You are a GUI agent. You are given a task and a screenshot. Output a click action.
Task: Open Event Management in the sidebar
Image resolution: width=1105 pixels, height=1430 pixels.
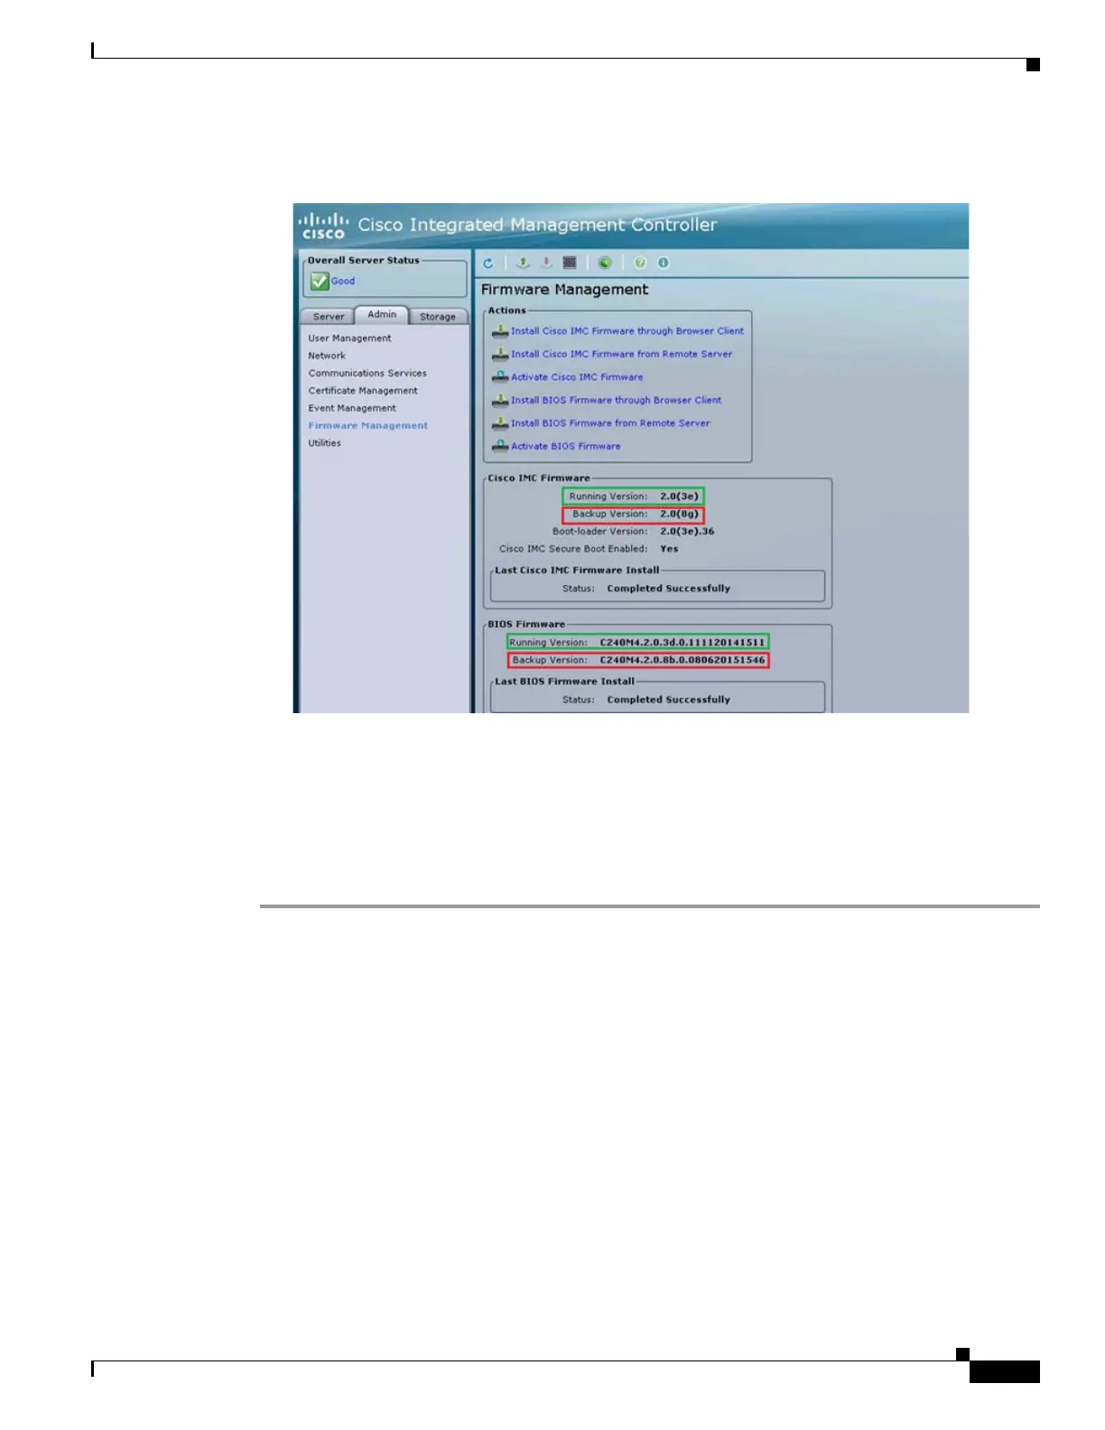352,408
